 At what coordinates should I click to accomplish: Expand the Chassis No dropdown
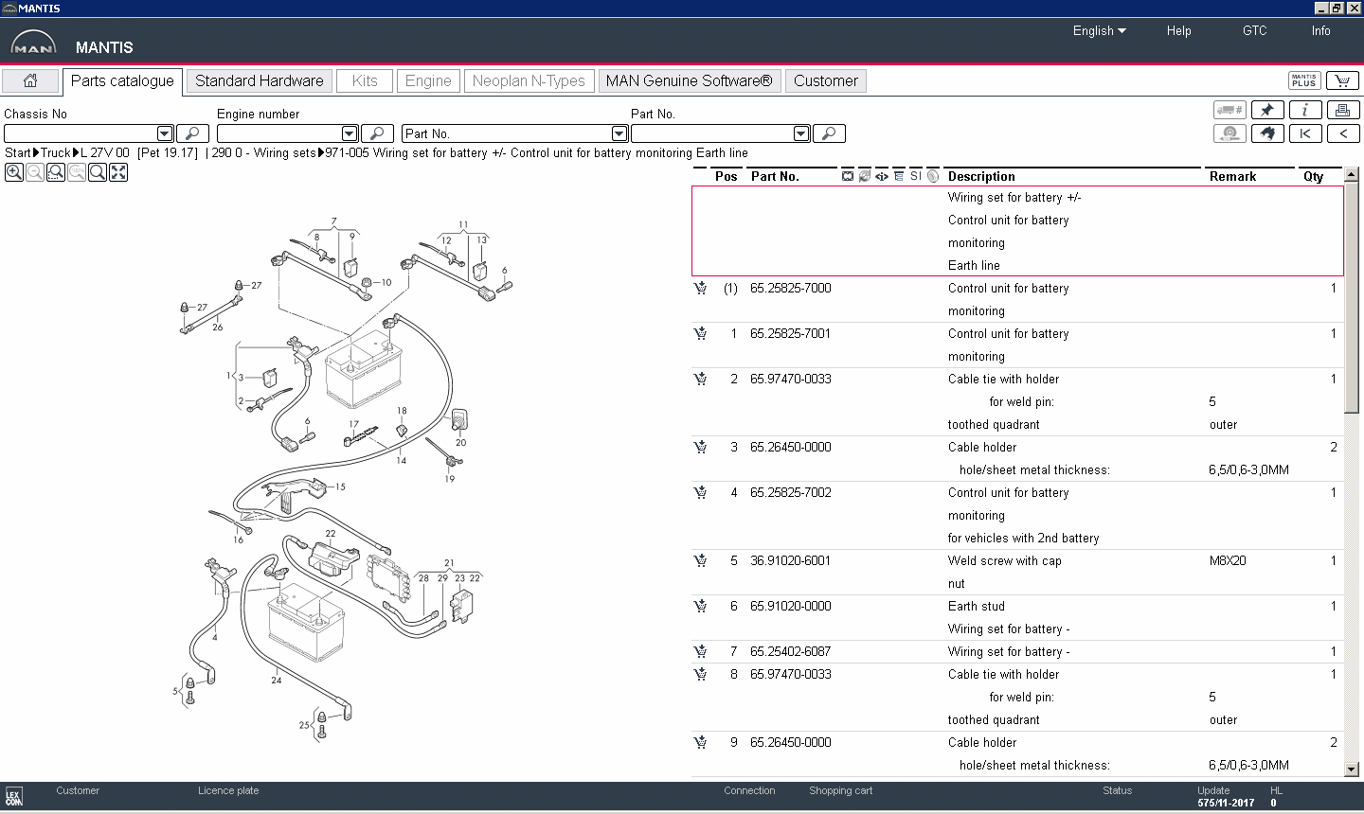tap(165, 133)
